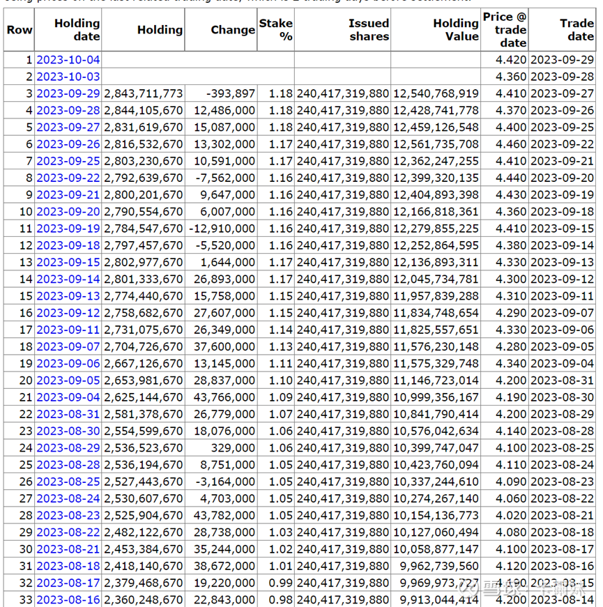603x607 pixels.
Task: Open the 2023-09-27 holding date link
Action: [68, 128]
